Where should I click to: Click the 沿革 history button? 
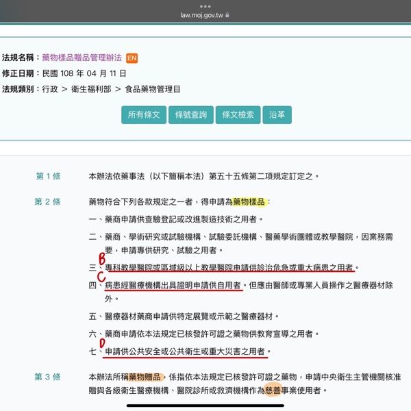pyautogui.click(x=277, y=115)
